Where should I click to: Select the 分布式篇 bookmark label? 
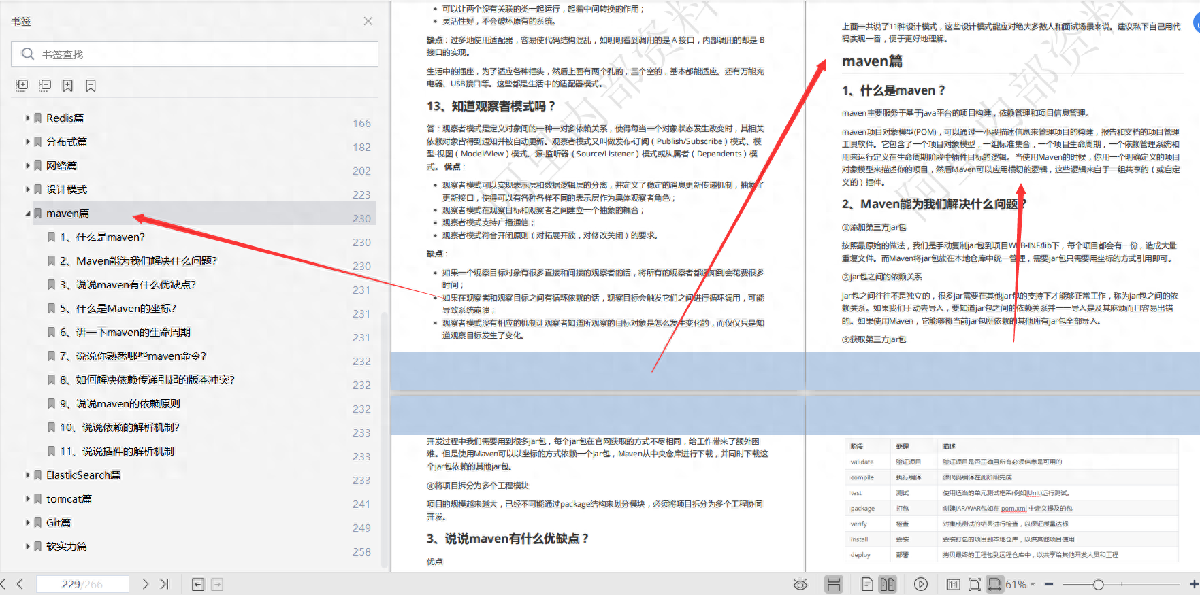coord(67,141)
